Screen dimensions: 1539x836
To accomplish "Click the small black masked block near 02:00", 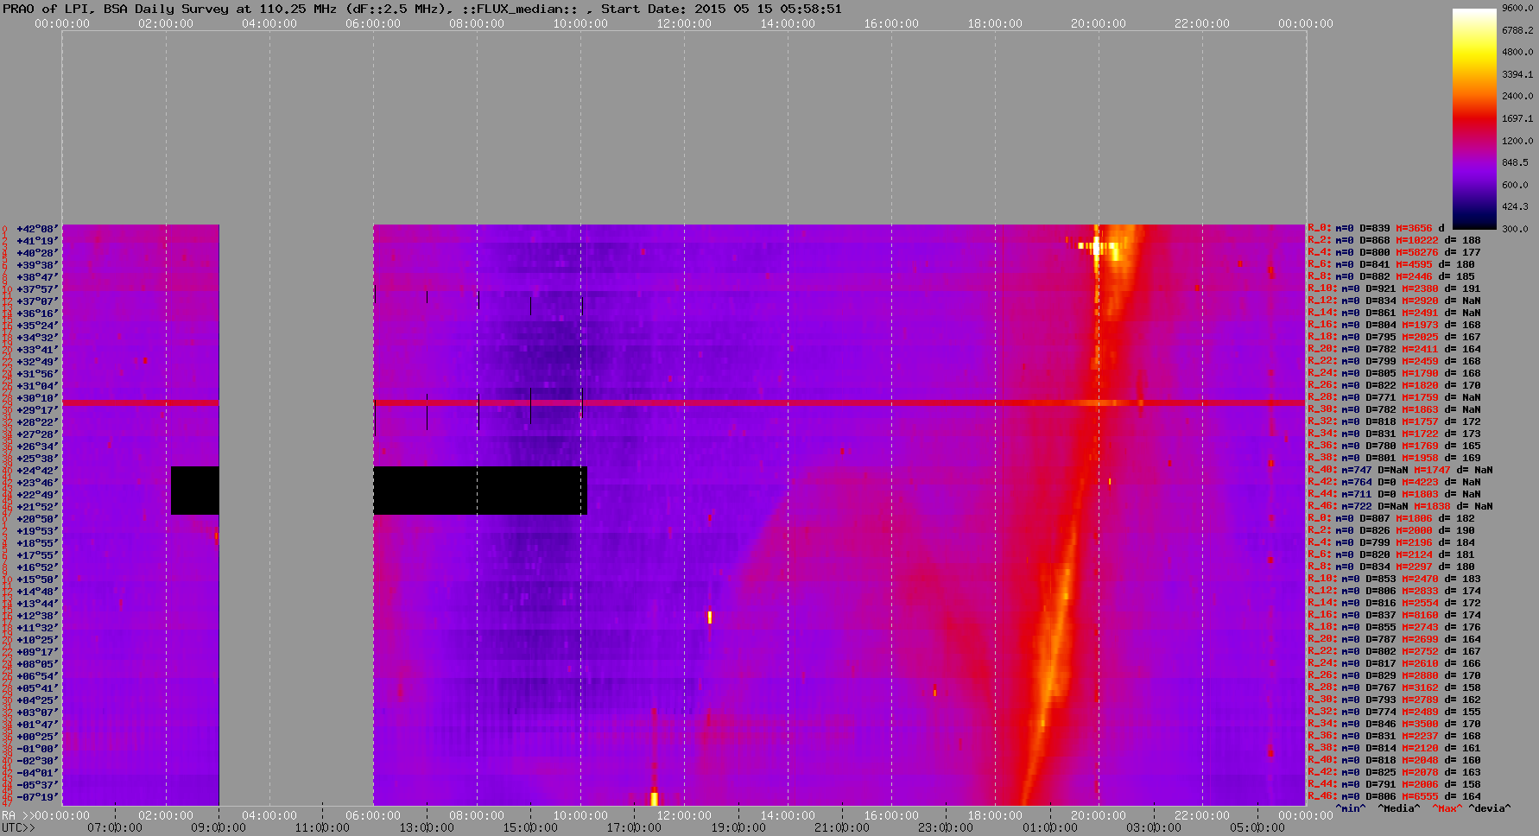I will pyautogui.click(x=195, y=491).
